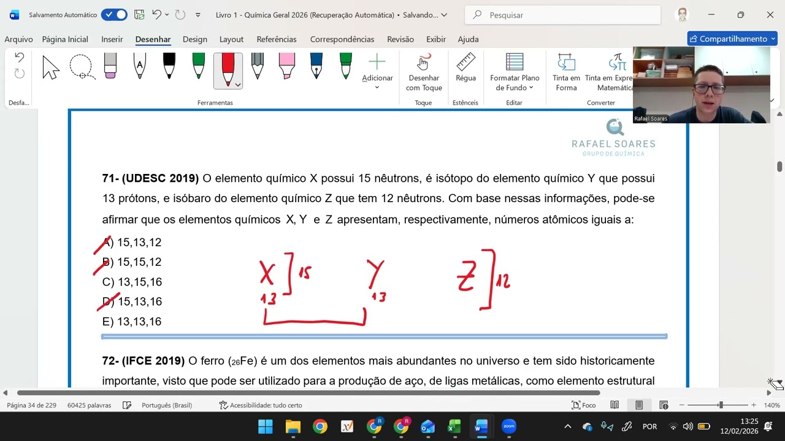This screenshot has width=785, height=441.
Task: Open Customize Quick Access Toolbar dropdown
Action: tap(197, 15)
